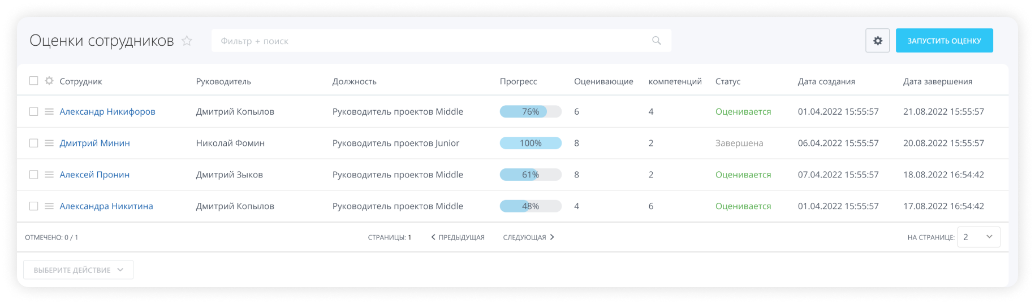The width and height of the screenshot is (1035, 304).
Task: Click the favorite star next to page title
Action: (187, 41)
